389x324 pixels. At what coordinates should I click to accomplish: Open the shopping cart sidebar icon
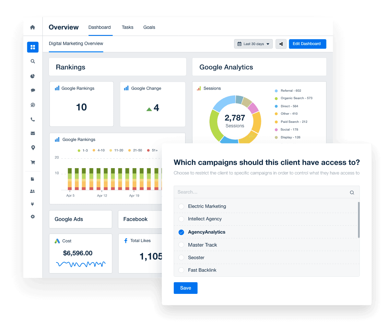[32, 162]
